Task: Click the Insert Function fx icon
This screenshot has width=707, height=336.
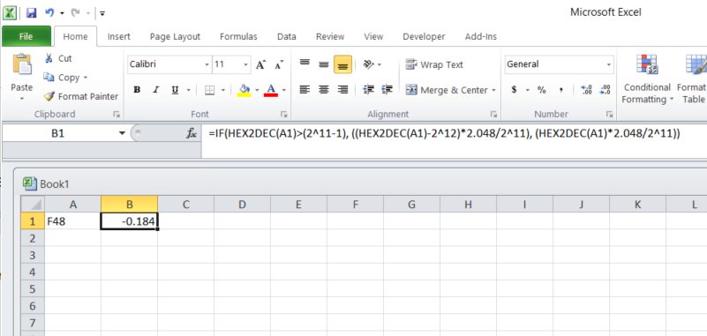Action: [192, 133]
